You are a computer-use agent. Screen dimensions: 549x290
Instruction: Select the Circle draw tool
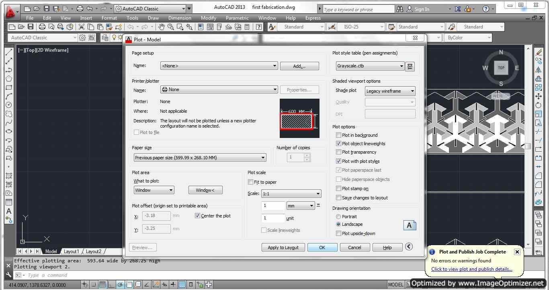point(9,105)
